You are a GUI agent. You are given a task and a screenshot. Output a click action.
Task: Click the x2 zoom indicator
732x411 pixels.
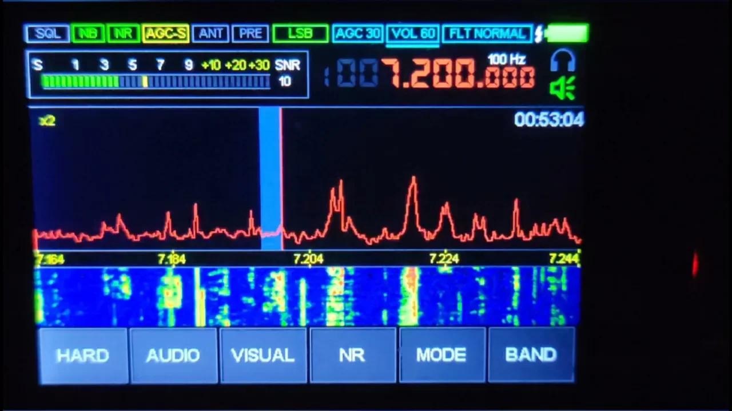tap(47, 120)
